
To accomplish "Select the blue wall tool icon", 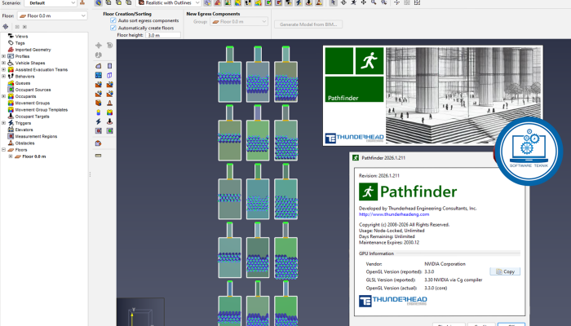I will 99,75.
